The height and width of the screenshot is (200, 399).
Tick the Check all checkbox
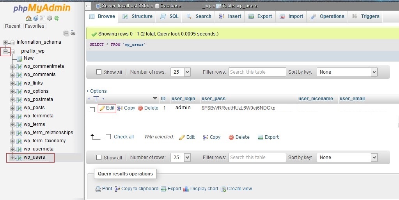(108, 136)
